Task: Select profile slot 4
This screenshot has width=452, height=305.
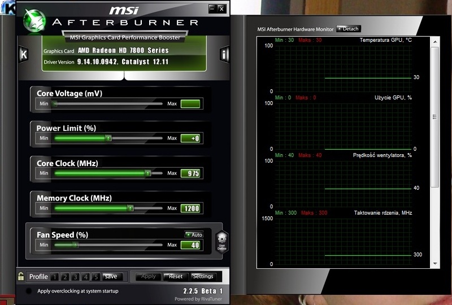Action: 86,277
